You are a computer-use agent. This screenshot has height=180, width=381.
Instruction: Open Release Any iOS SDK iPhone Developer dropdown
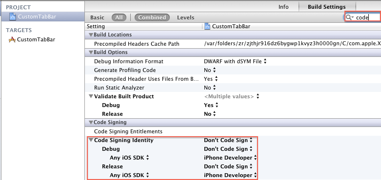coord(230,175)
